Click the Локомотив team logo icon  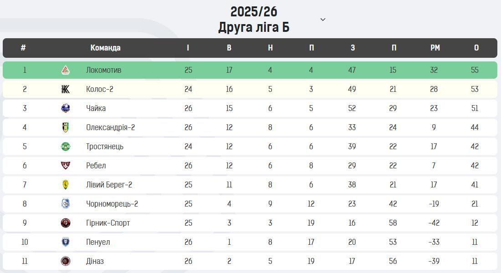coord(66,70)
